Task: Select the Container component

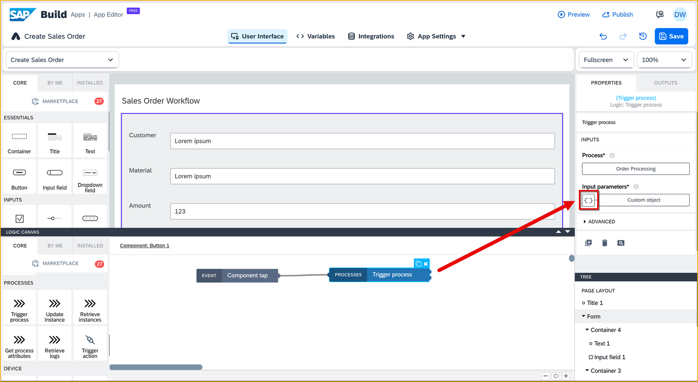Action: (19, 140)
